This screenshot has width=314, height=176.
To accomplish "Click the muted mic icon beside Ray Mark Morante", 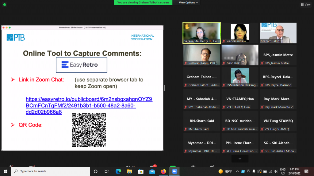I will (262, 107).
